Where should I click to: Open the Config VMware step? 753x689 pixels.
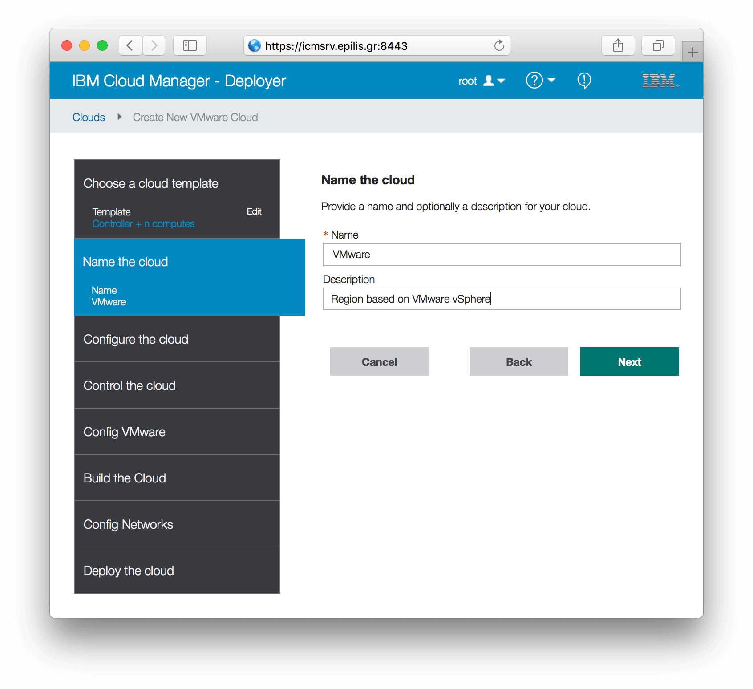(177, 432)
